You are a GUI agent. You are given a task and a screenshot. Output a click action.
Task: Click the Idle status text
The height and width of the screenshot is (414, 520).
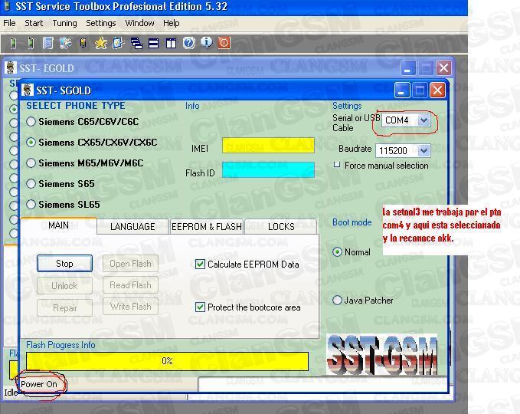coord(11,393)
